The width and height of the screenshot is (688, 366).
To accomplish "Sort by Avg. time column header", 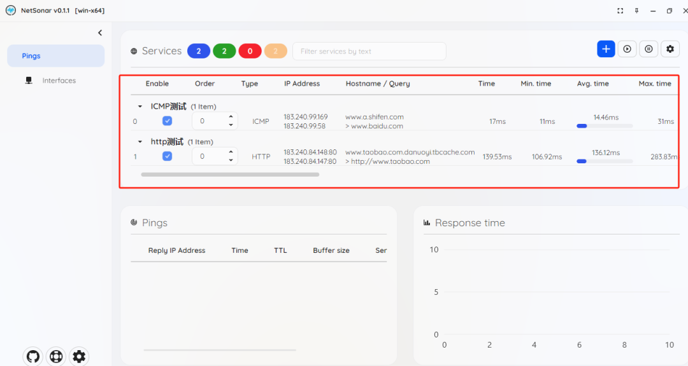I will click(593, 84).
